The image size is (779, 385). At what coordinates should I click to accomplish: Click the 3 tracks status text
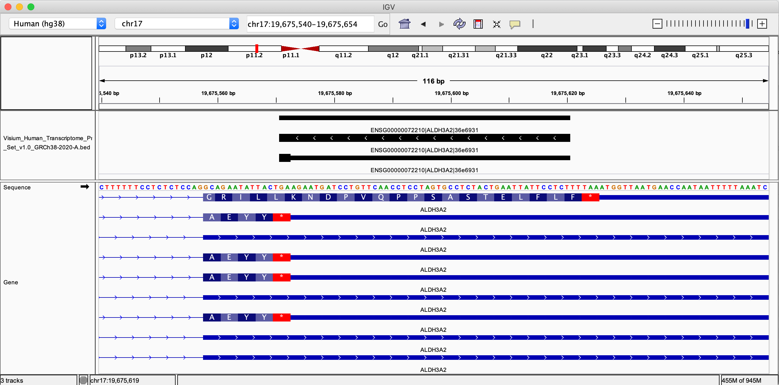tap(12, 380)
